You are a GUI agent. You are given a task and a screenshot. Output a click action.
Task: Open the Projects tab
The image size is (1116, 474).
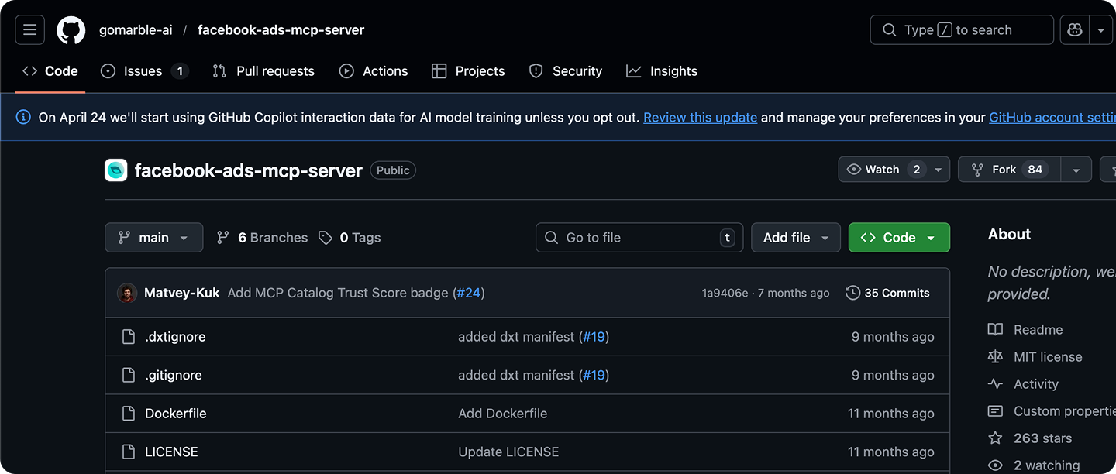[468, 71]
